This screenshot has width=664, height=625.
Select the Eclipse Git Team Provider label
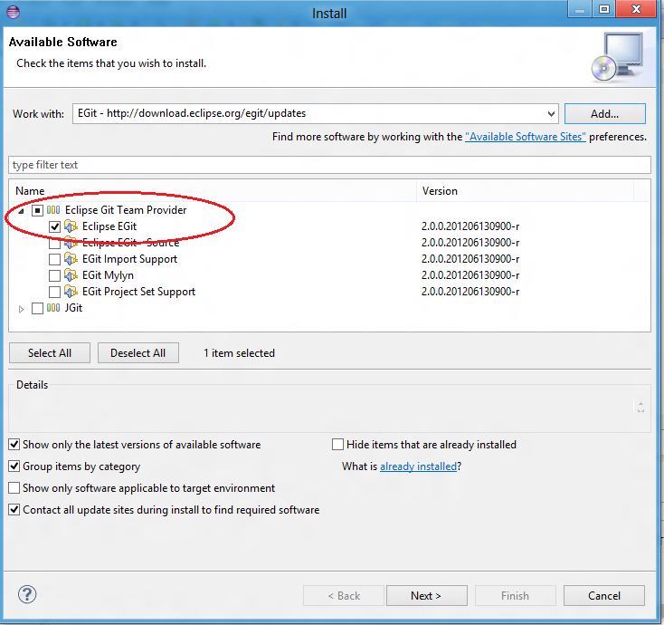[x=126, y=210]
